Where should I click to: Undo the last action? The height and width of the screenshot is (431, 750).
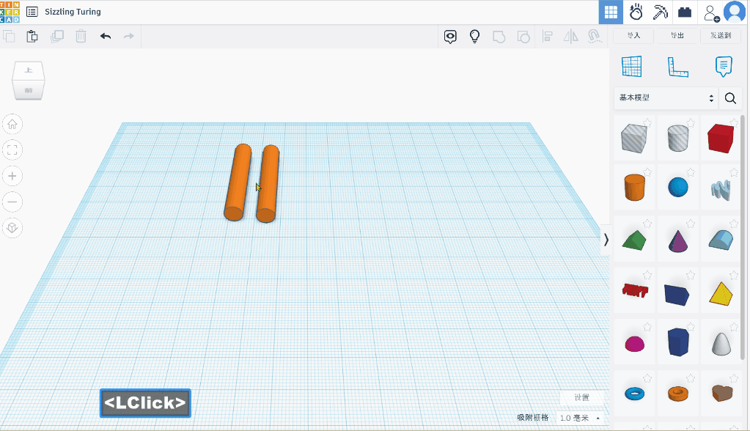pos(106,37)
